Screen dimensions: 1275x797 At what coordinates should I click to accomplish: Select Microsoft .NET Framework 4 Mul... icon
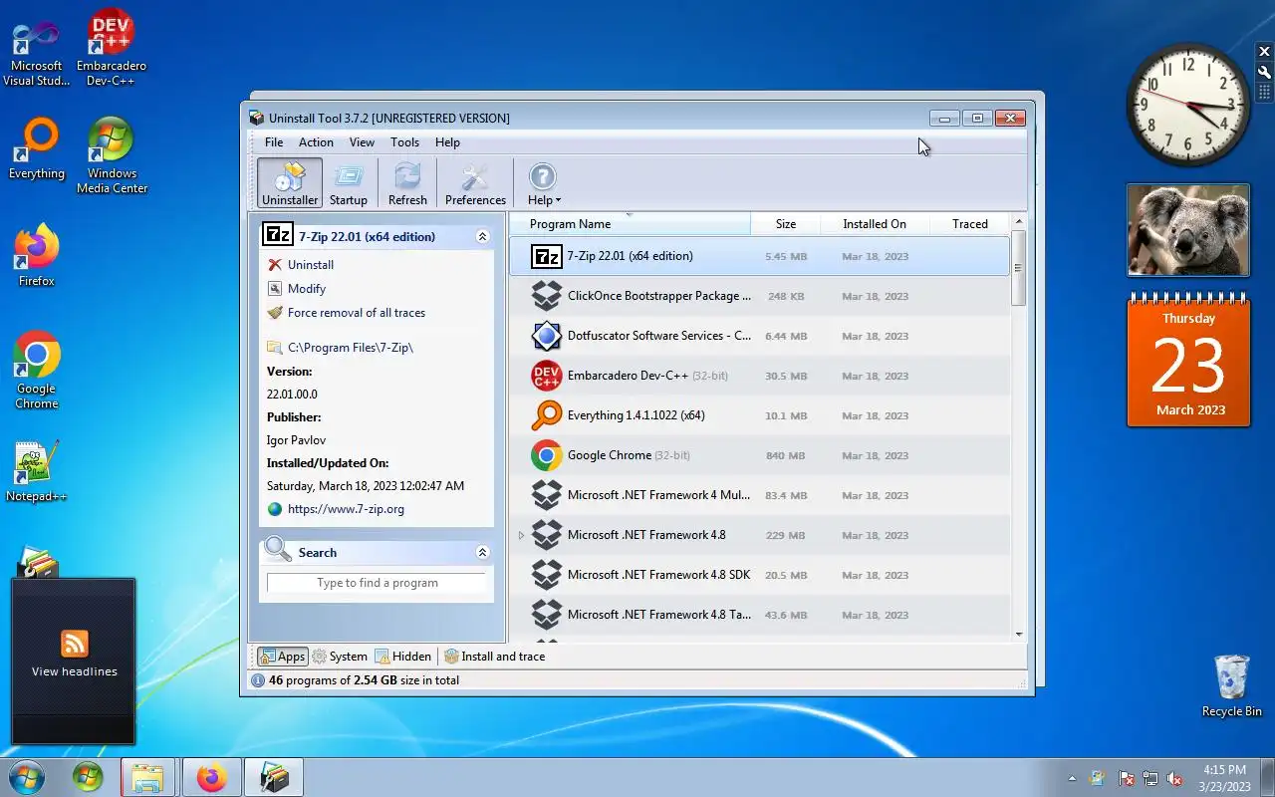point(546,495)
